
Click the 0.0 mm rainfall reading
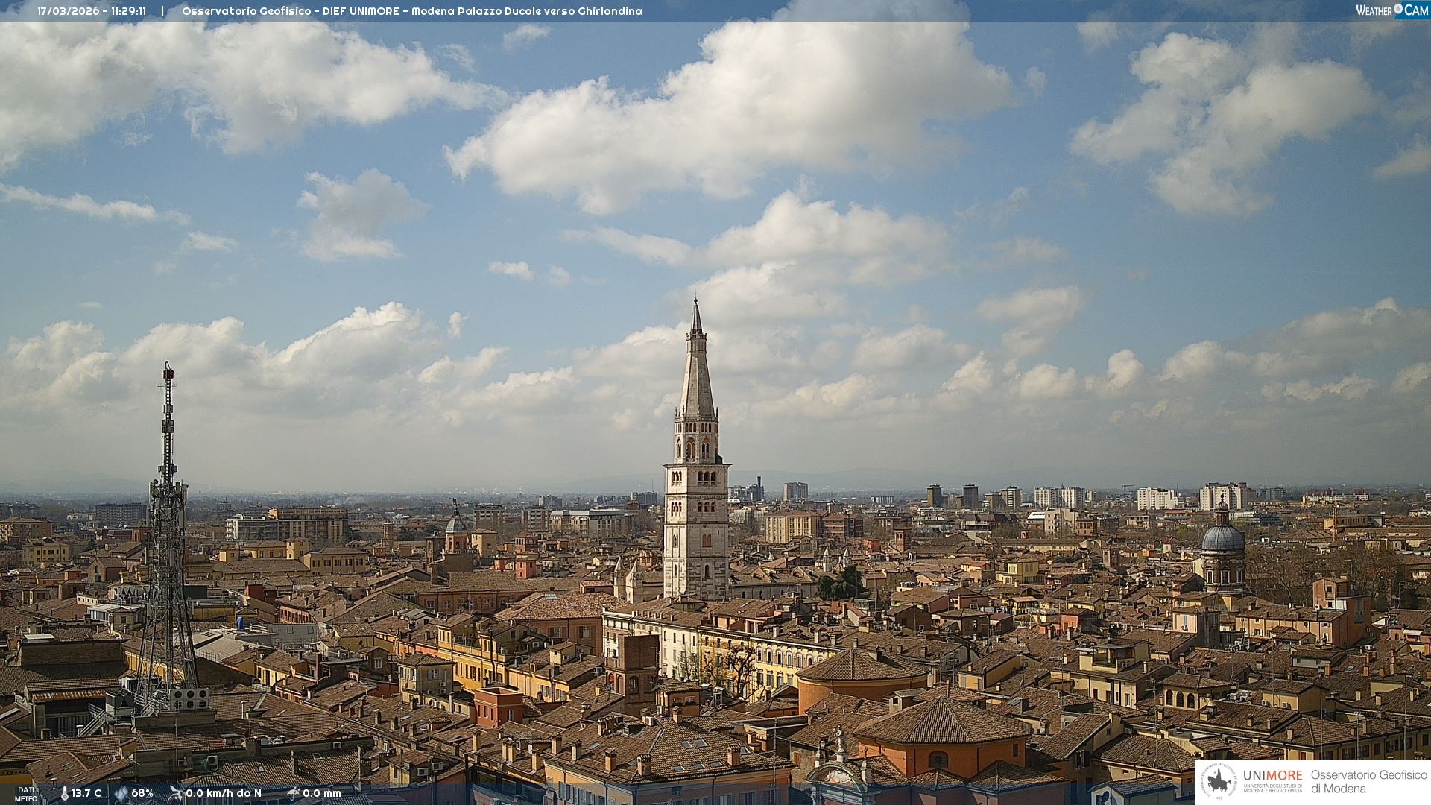pyautogui.click(x=322, y=793)
